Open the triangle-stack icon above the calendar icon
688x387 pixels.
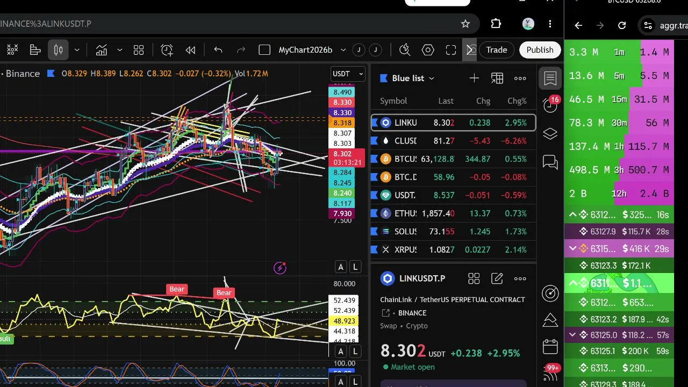coord(550,320)
